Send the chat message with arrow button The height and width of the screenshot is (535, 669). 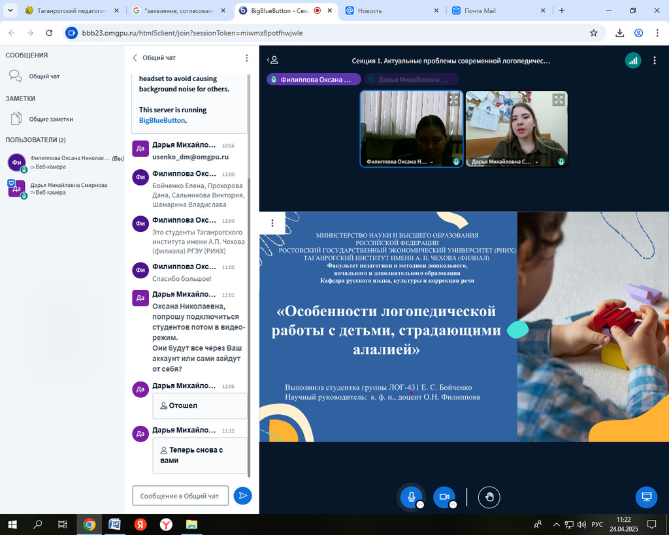click(x=242, y=496)
